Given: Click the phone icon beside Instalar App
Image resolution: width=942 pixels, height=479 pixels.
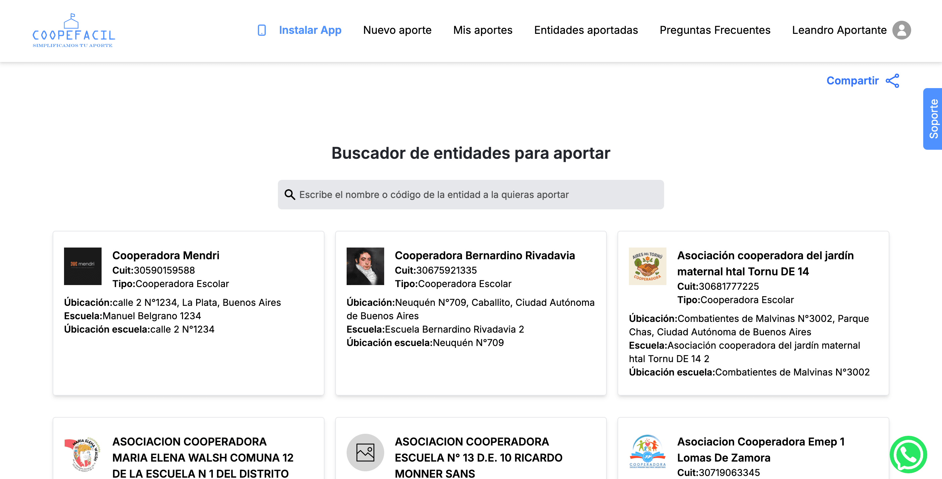Looking at the screenshot, I should click(262, 30).
